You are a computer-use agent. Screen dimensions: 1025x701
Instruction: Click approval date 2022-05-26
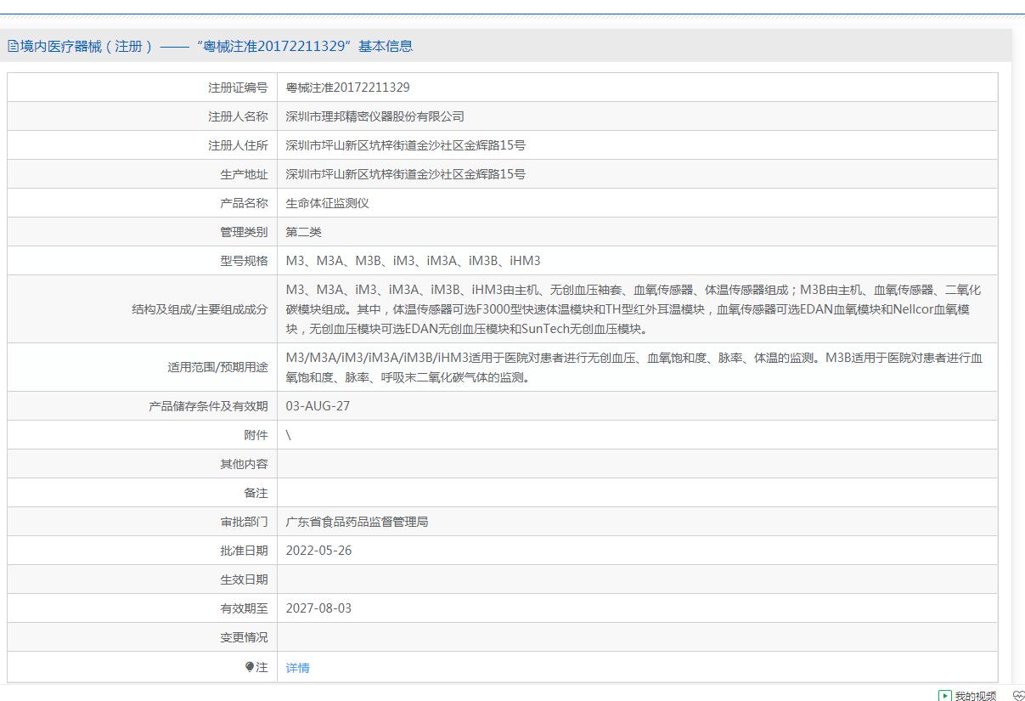click(318, 551)
